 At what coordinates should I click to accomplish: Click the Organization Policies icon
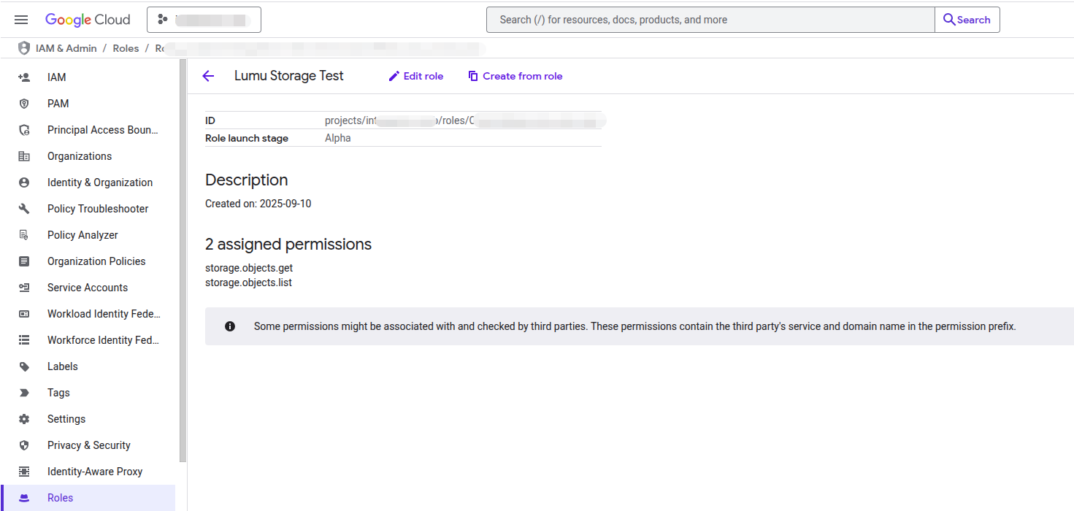coord(24,261)
